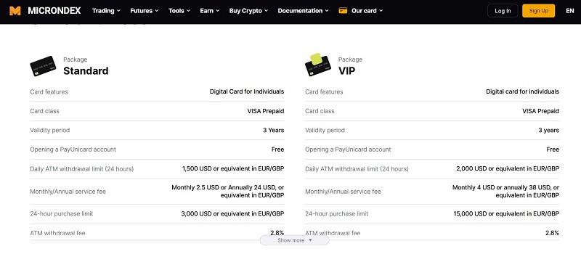Select the VIP package heading
The image size is (581, 270).
coord(346,70)
